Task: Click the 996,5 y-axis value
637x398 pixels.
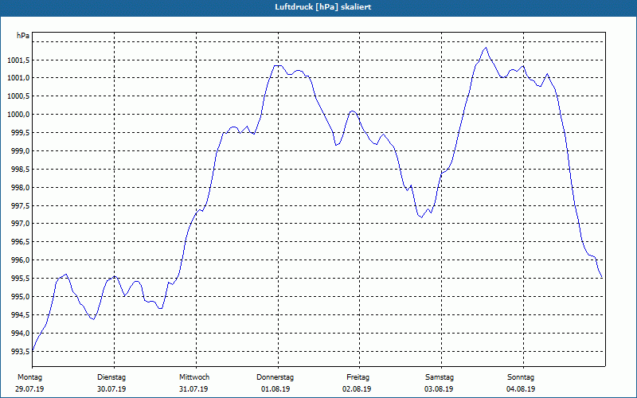Action: click(x=21, y=242)
